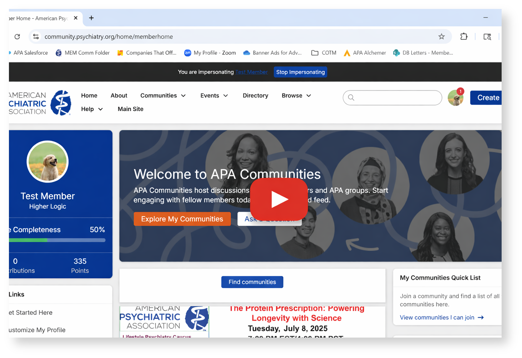
Task: Open the COTM bookmarks folder
Action: (324, 53)
